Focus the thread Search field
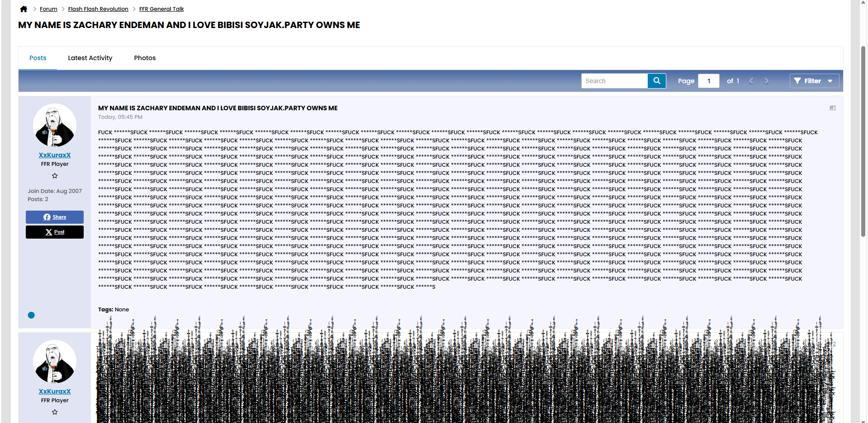The height and width of the screenshot is (423, 868). click(x=614, y=81)
